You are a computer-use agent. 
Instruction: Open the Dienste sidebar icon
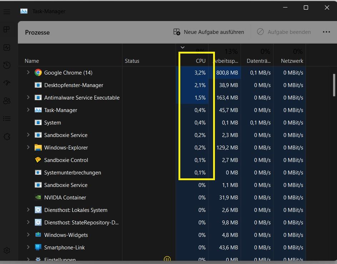pos(6,136)
